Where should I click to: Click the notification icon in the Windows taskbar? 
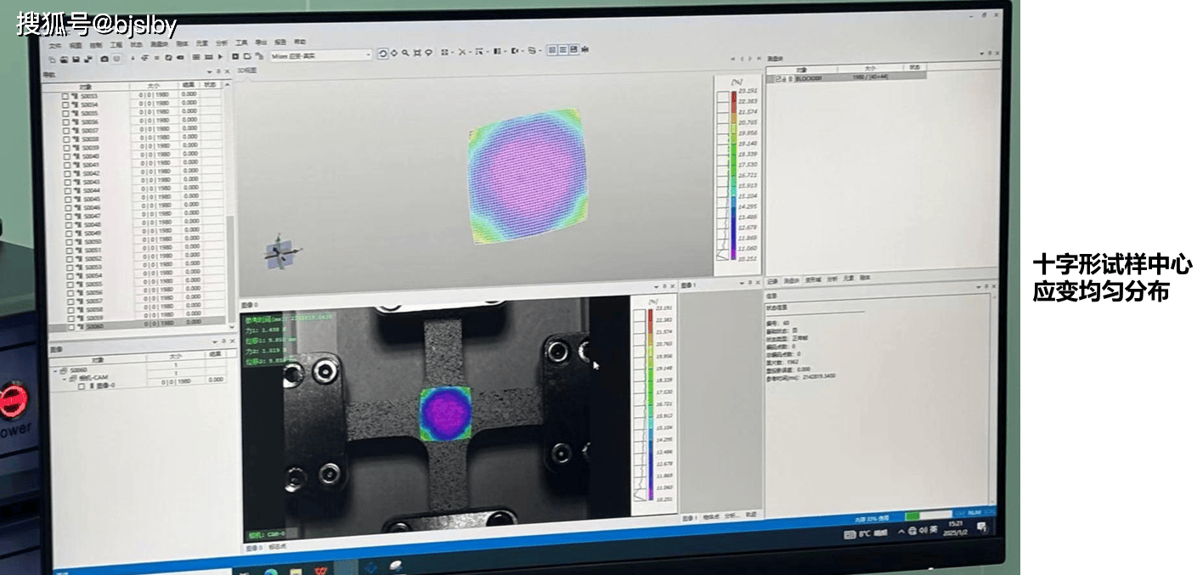[982, 527]
